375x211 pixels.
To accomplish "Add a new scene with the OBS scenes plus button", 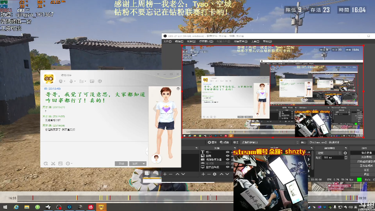I will click(165, 174).
